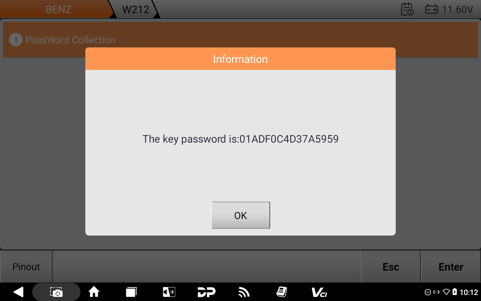Click the Pinout button

[26, 267]
